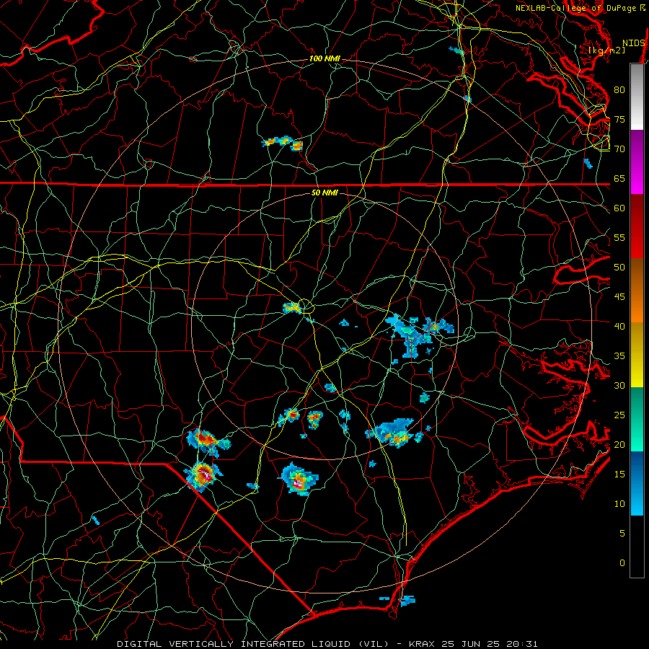Click the 80 value on the VIL scale
The width and height of the screenshot is (649, 649).
(x=619, y=90)
